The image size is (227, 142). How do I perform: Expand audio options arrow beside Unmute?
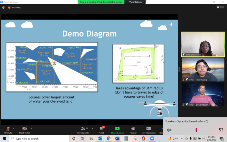click(x=14, y=129)
